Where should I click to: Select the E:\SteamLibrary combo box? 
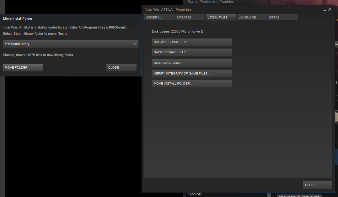[x=69, y=44]
